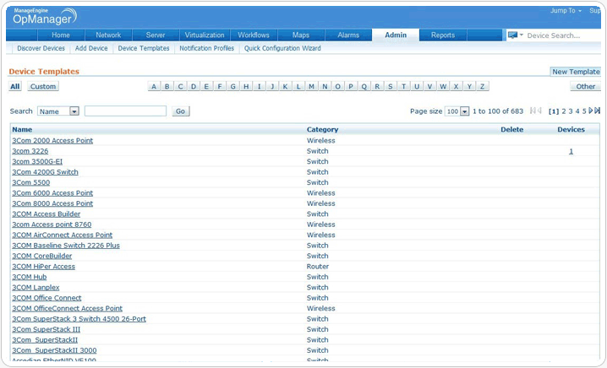Go to the last page arrow icon

[x=598, y=111]
